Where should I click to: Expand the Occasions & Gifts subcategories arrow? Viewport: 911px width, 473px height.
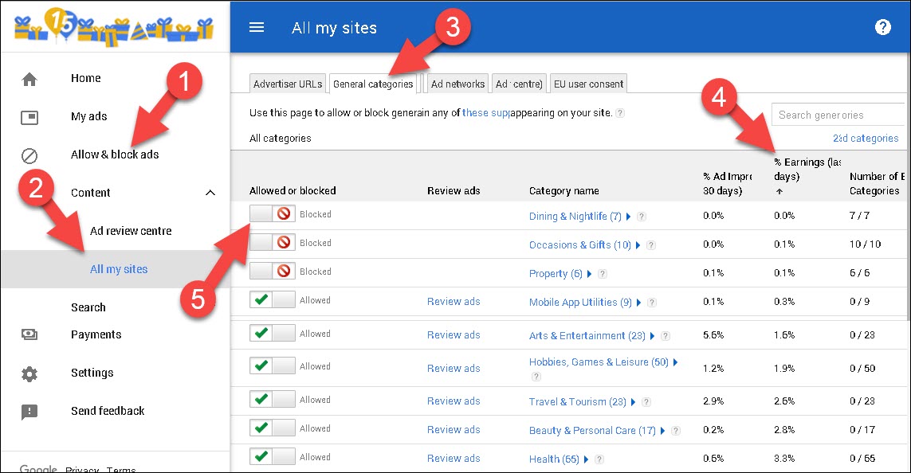click(x=638, y=245)
